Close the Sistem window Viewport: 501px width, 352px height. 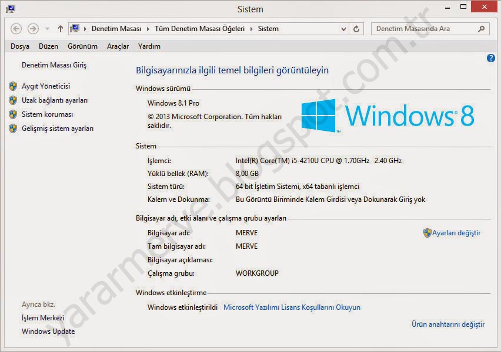(x=484, y=6)
